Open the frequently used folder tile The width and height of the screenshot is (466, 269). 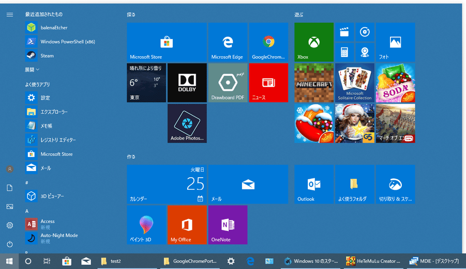tap(355, 184)
